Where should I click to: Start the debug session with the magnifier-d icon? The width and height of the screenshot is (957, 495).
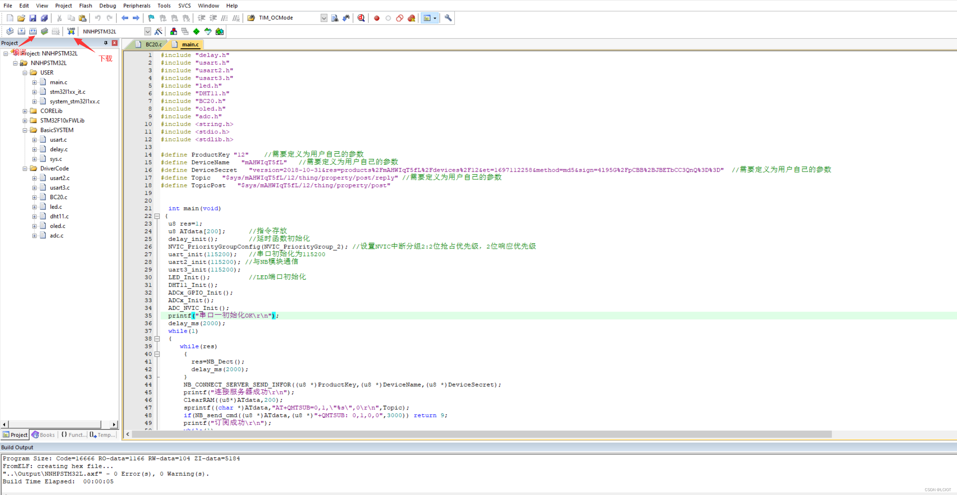pyautogui.click(x=361, y=18)
